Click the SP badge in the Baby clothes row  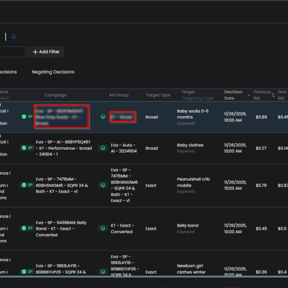point(27,148)
